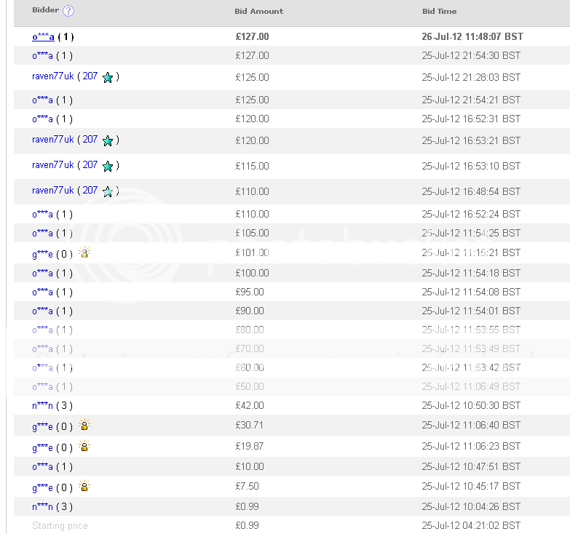570x534 pixels.
Task: Click the Bid Time column header
Action: pos(440,12)
